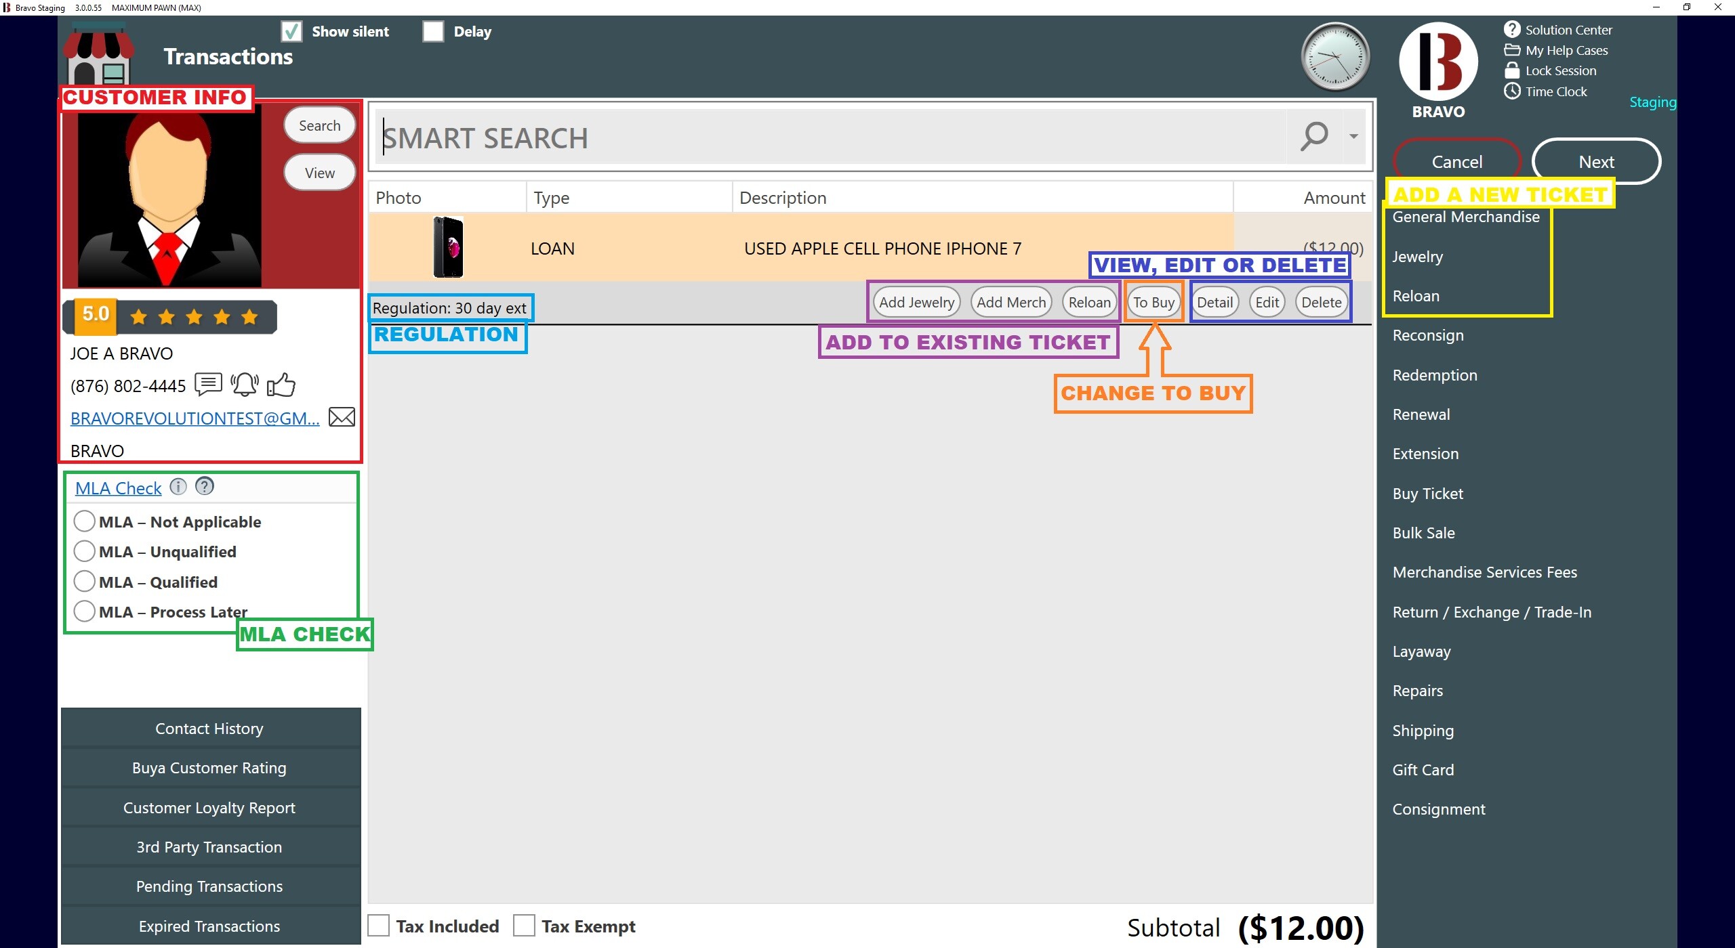This screenshot has height=948, width=1735.
Task: Select Extension menu item
Action: (x=1425, y=454)
